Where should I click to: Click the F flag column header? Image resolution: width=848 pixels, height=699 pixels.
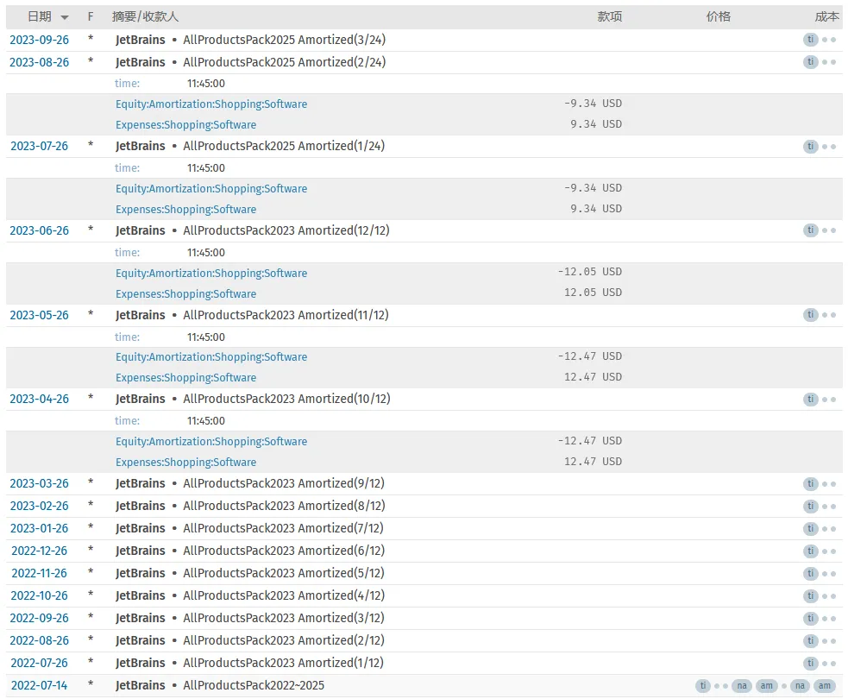pos(91,16)
